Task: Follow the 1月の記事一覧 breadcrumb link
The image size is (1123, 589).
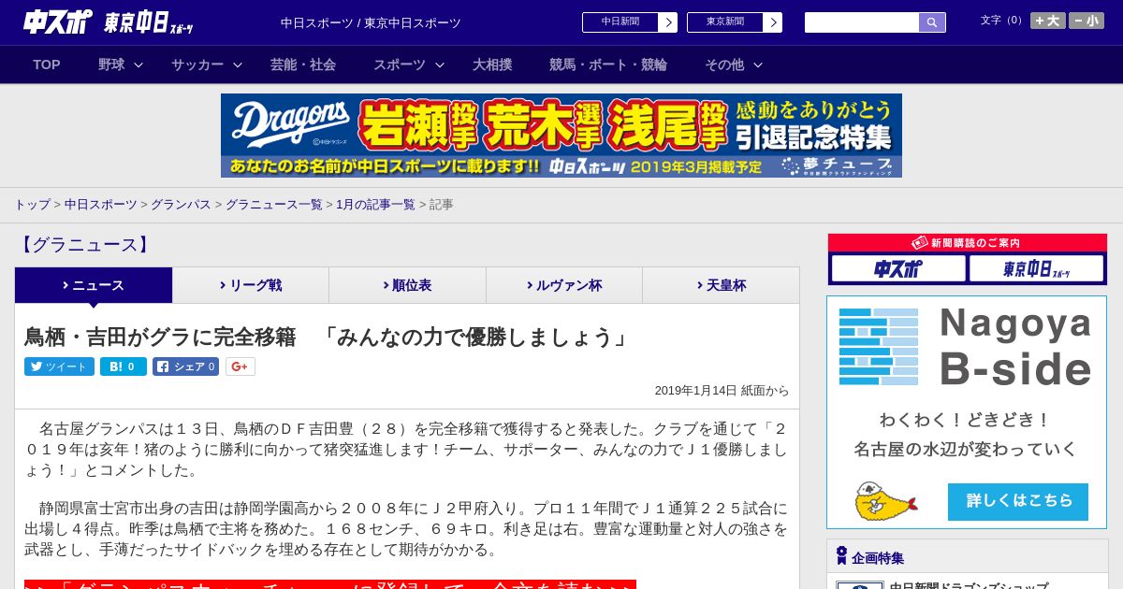Action: coord(375,205)
